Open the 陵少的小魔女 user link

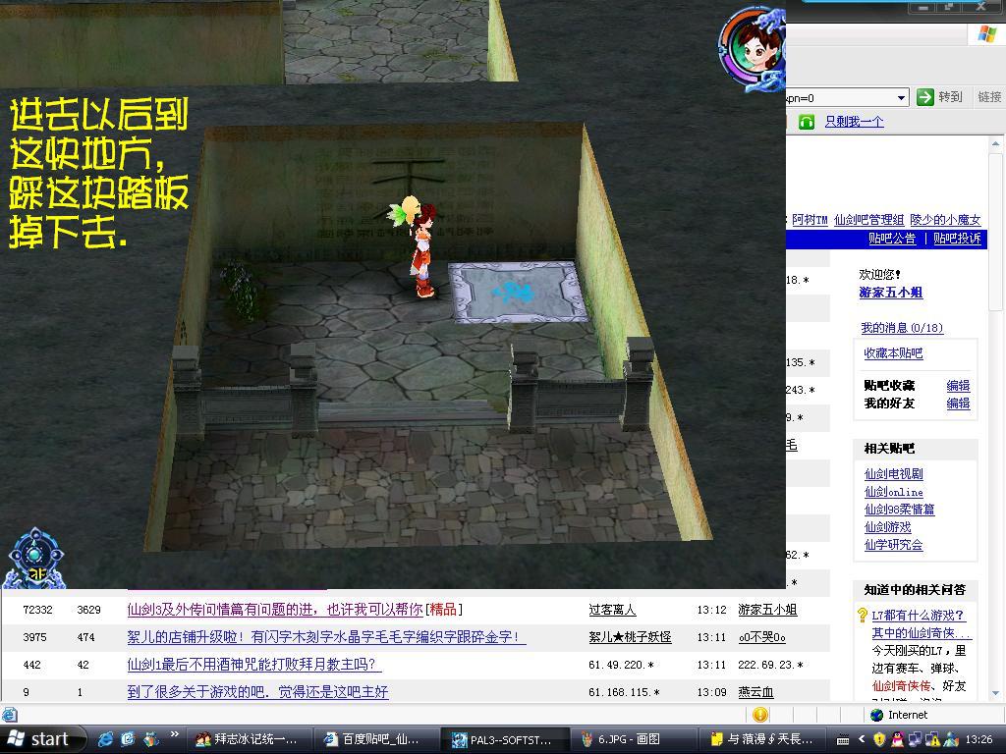pos(945,220)
